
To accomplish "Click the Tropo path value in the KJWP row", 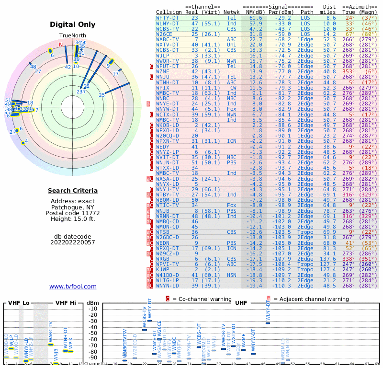I will click(x=305, y=269).
